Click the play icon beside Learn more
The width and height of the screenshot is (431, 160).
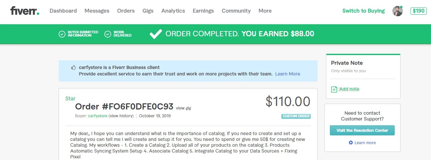coord(351,143)
